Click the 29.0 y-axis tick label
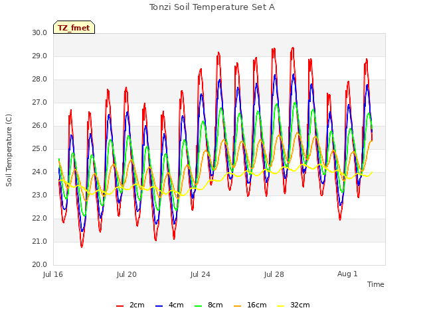Viewport: 425px width, 318px height. click(x=40, y=56)
